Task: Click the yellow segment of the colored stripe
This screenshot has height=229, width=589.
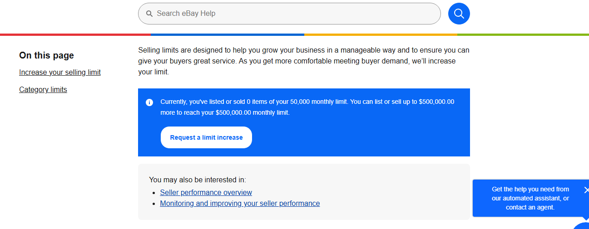Action: 381,34
